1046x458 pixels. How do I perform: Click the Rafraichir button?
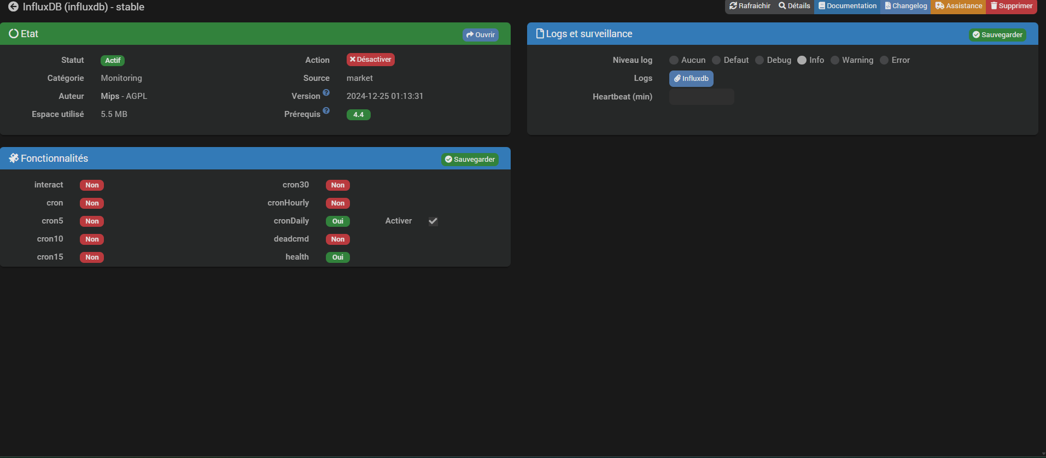pos(750,6)
